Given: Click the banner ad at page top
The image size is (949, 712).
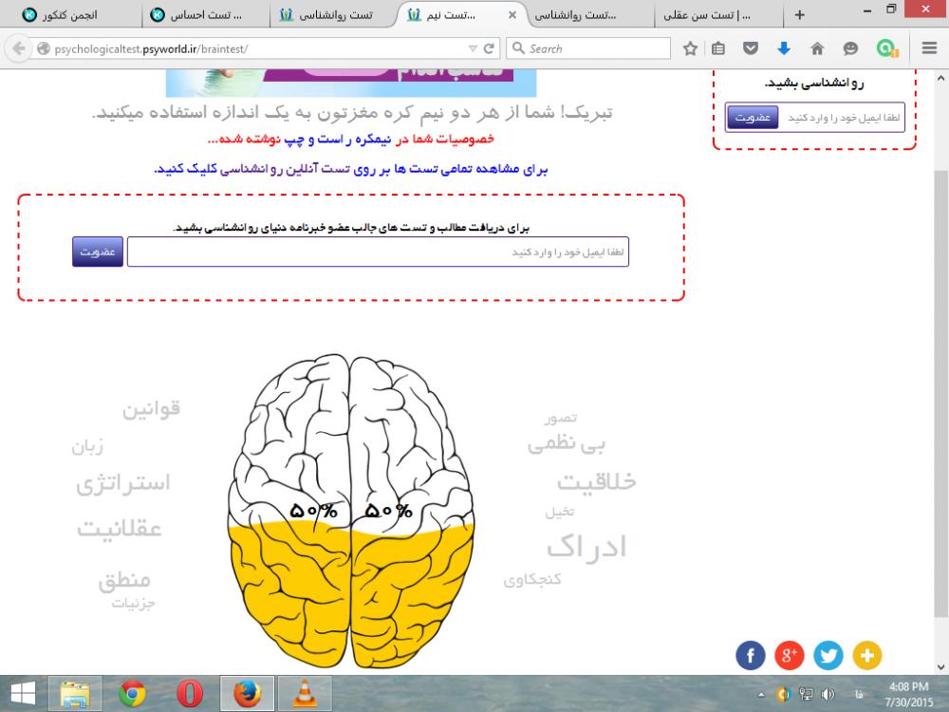Looking at the screenshot, I should pos(351,83).
